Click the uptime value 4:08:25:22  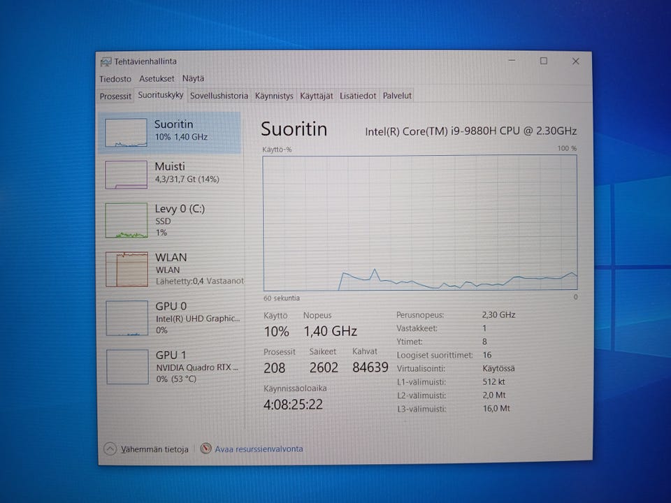pyautogui.click(x=293, y=404)
